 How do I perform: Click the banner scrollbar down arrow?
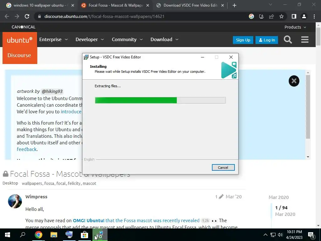308,157
